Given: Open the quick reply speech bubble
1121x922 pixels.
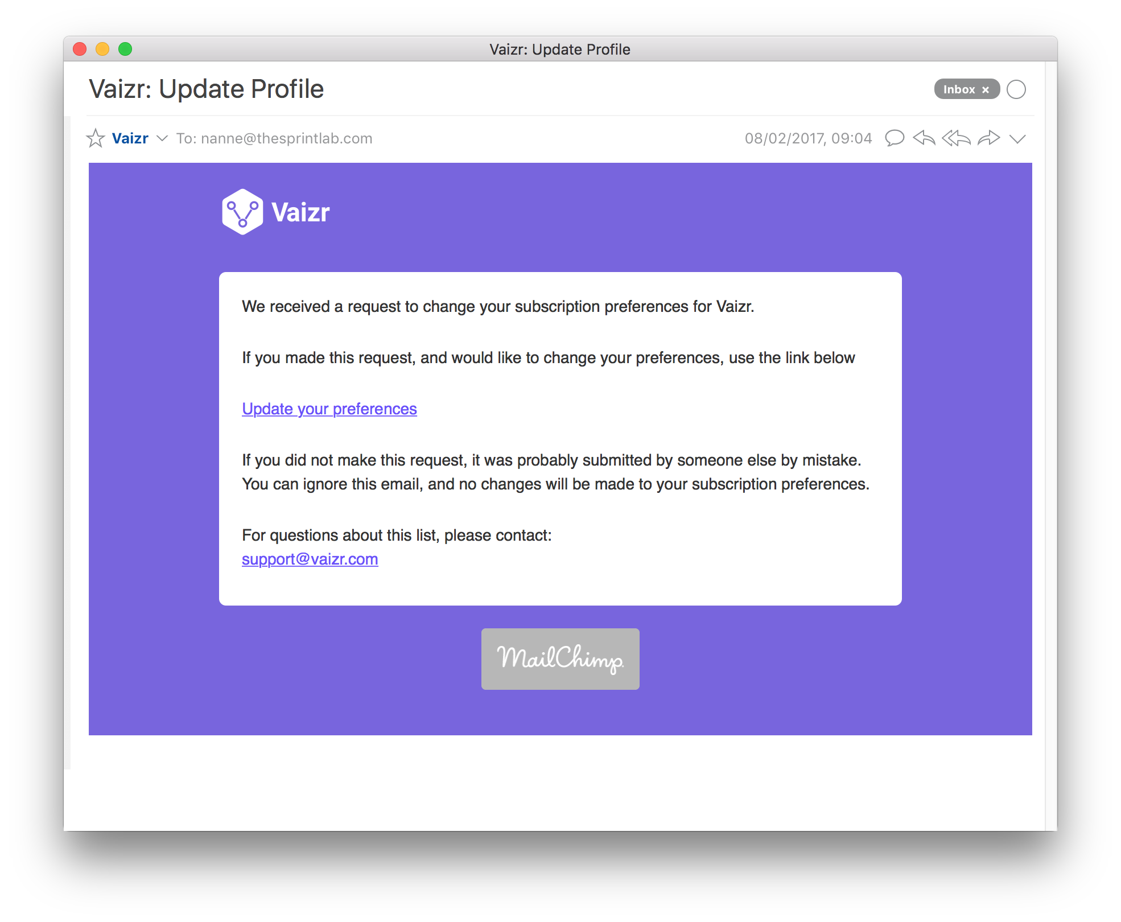Looking at the screenshot, I should click(895, 138).
